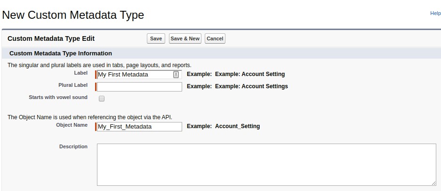Click the Custom Metadata Type Edit heading

(x=51, y=38)
